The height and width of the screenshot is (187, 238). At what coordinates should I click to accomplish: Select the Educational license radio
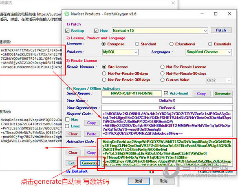[x=171, y=44]
